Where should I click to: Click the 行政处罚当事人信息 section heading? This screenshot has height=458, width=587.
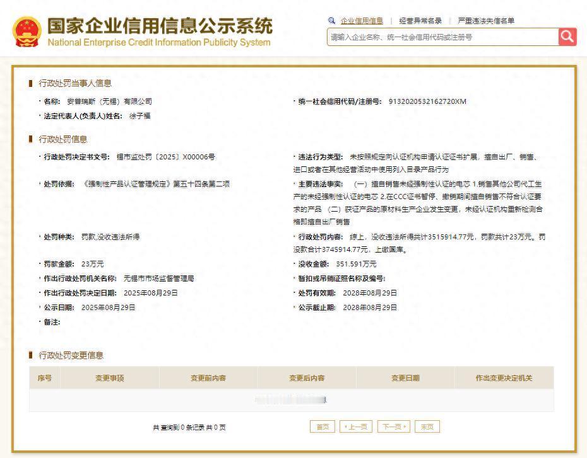[x=75, y=83]
